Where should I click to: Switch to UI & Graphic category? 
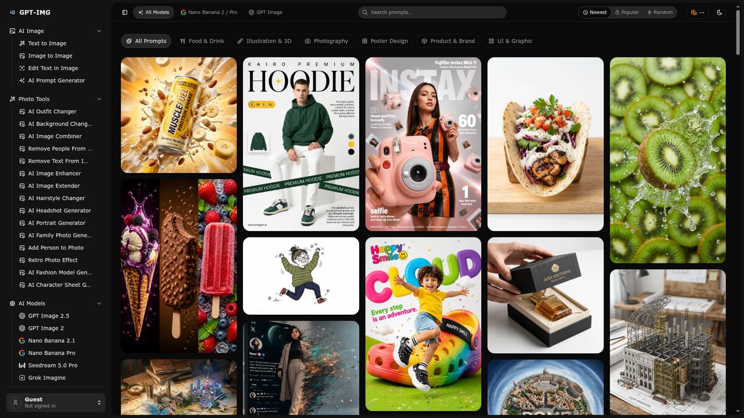click(510, 41)
